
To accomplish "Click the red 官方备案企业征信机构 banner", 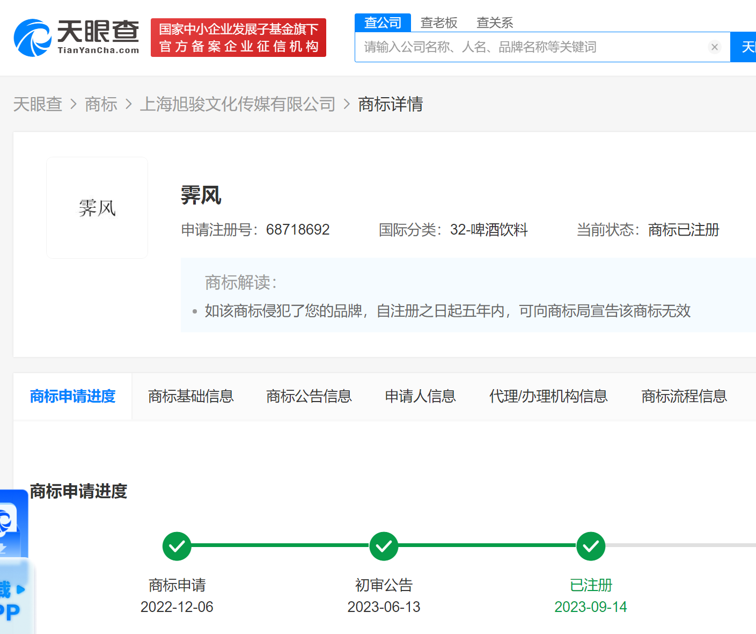I will [x=238, y=38].
